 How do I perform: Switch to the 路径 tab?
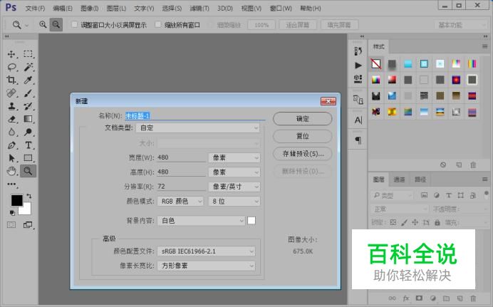(420, 179)
